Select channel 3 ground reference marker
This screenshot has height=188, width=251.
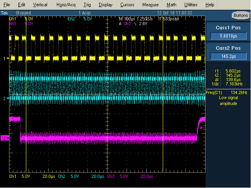(5, 138)
